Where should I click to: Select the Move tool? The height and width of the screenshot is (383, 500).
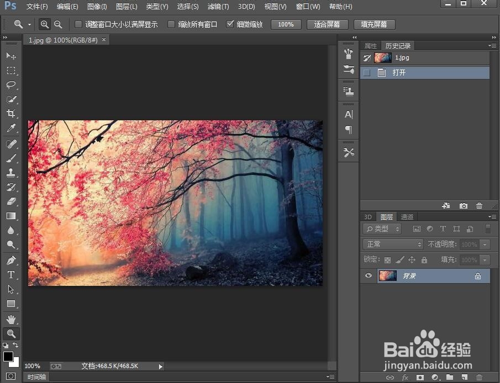(x=11, y=56)
